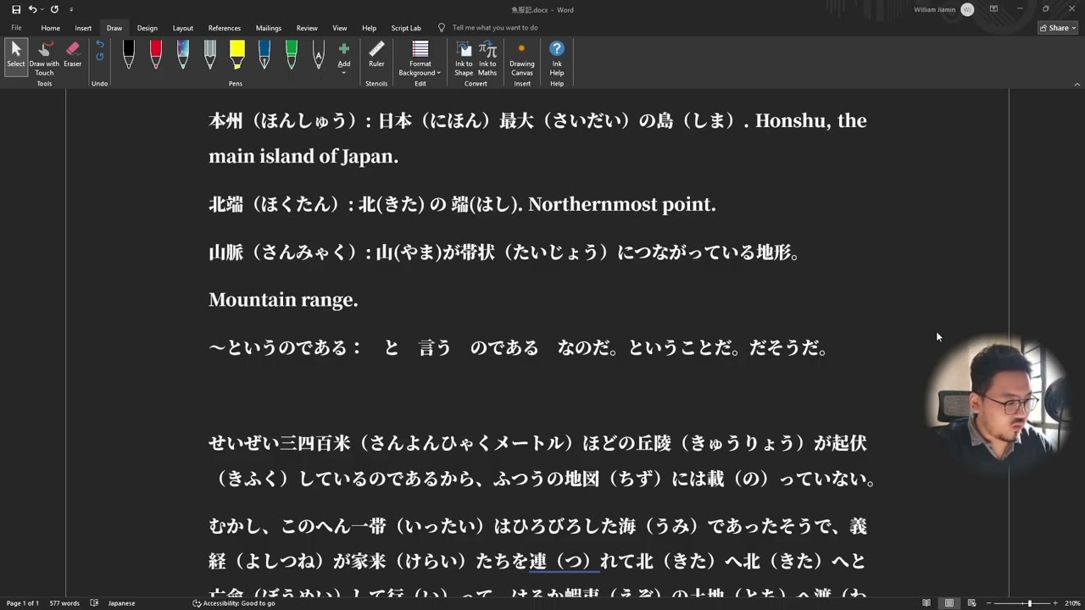Image resolution: width=1085 pixels, height=610 pixels.
Task: Open the Script Lab tab
Action: [406, 28]
